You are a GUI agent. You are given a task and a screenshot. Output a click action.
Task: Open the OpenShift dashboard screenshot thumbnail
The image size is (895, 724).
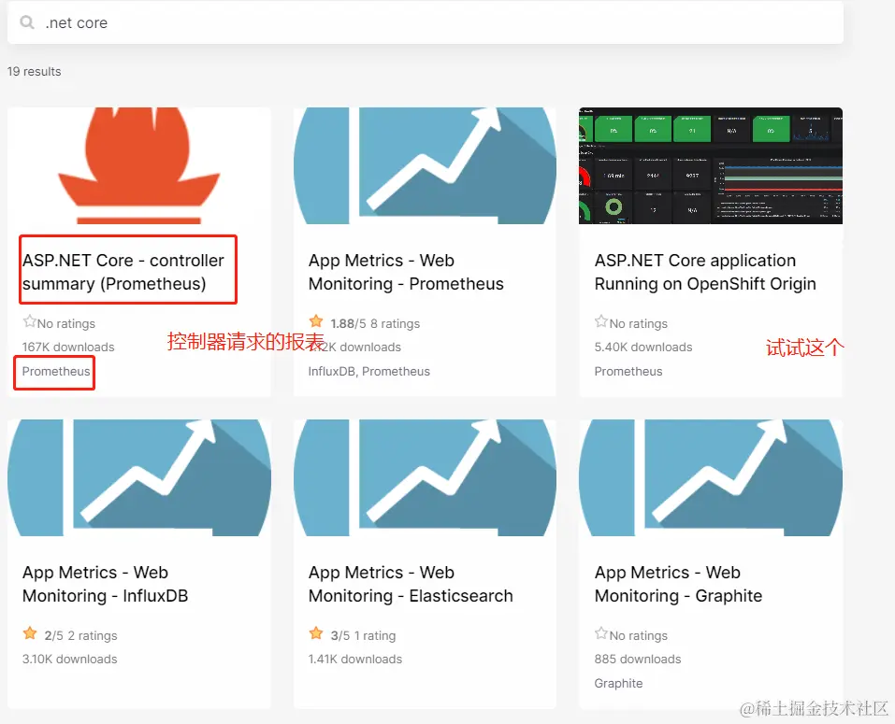(711, 165)
